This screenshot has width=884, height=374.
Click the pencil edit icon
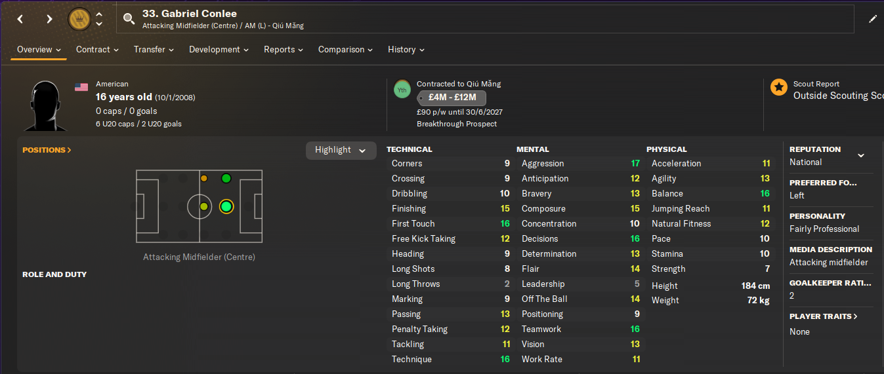(x=872, y=19)
